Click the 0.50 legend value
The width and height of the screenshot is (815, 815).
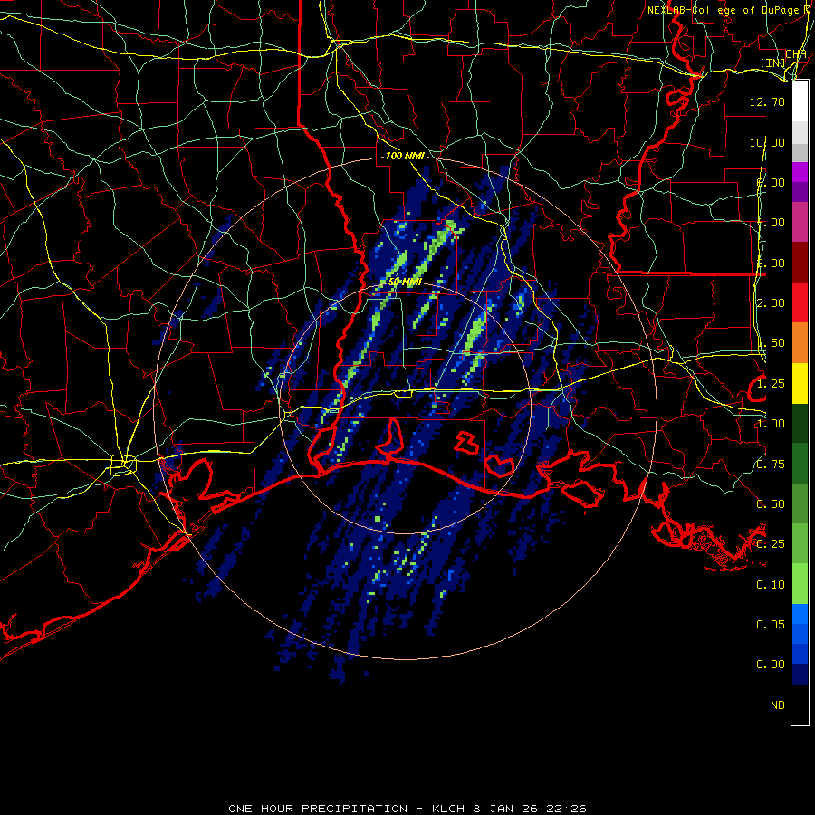click(771, 504)
